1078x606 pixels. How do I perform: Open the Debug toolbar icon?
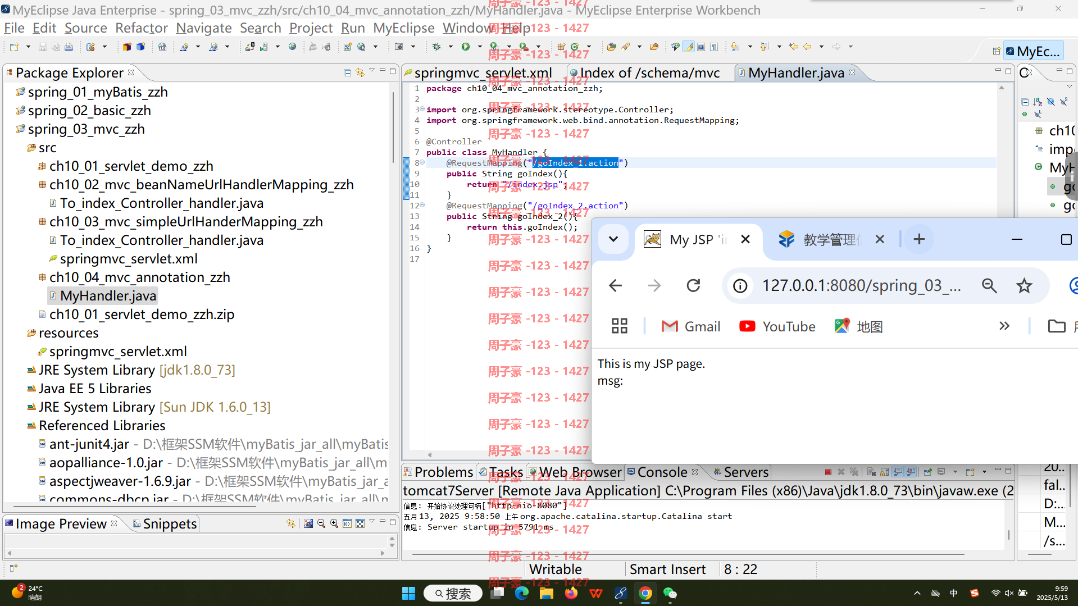coord(436,47)
